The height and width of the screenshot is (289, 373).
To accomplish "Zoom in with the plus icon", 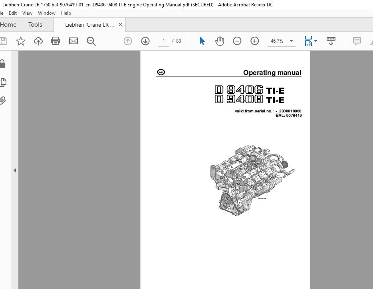I will (x=254, y=41).
